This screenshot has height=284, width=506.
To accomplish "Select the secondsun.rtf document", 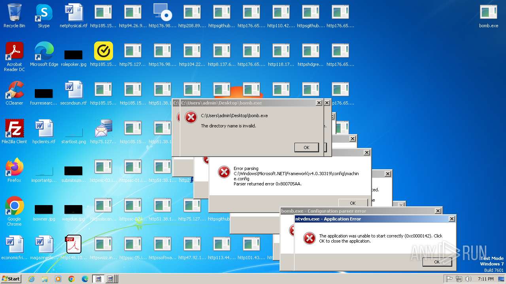I will click(74, 93).
